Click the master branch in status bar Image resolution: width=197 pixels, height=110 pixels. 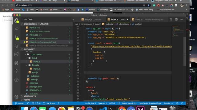(x=20, y=103)
